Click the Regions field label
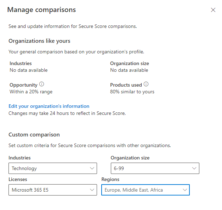 click(110, 180)
